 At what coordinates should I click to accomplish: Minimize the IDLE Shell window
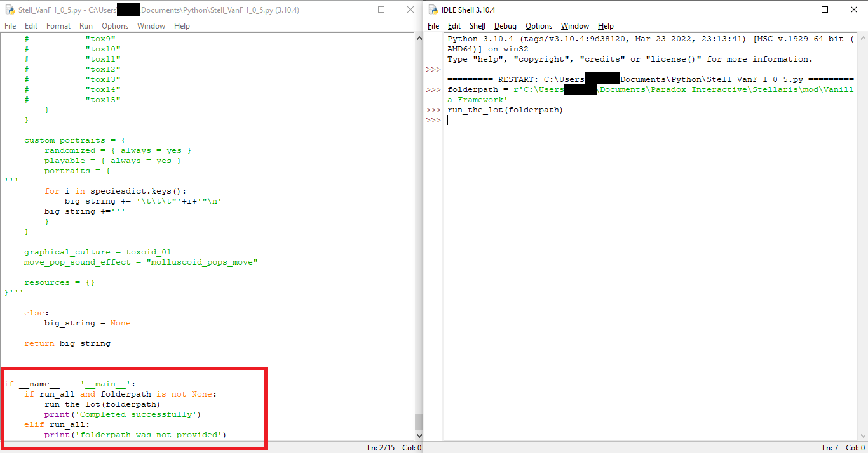(796, 10)
